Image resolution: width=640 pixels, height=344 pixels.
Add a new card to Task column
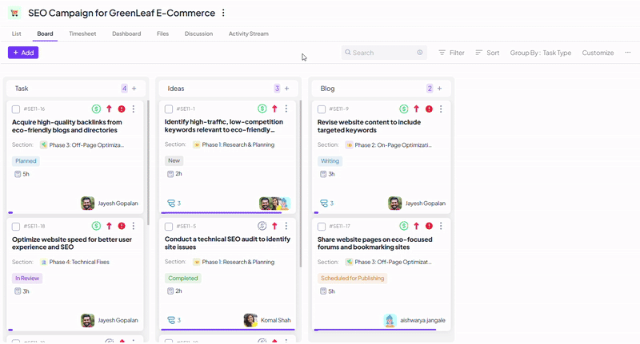pyautogui.click(x=134, y=89)
